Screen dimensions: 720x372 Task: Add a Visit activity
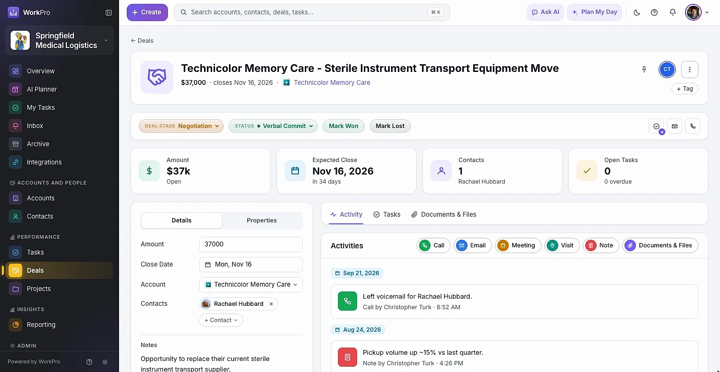click(562, 245)
